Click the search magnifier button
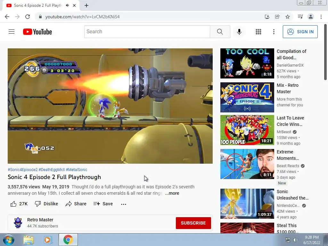Image resolution: width=328 pixels, height=246 pixels. 220,32
